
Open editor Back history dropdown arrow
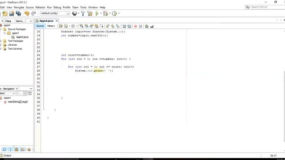[69, 26]
